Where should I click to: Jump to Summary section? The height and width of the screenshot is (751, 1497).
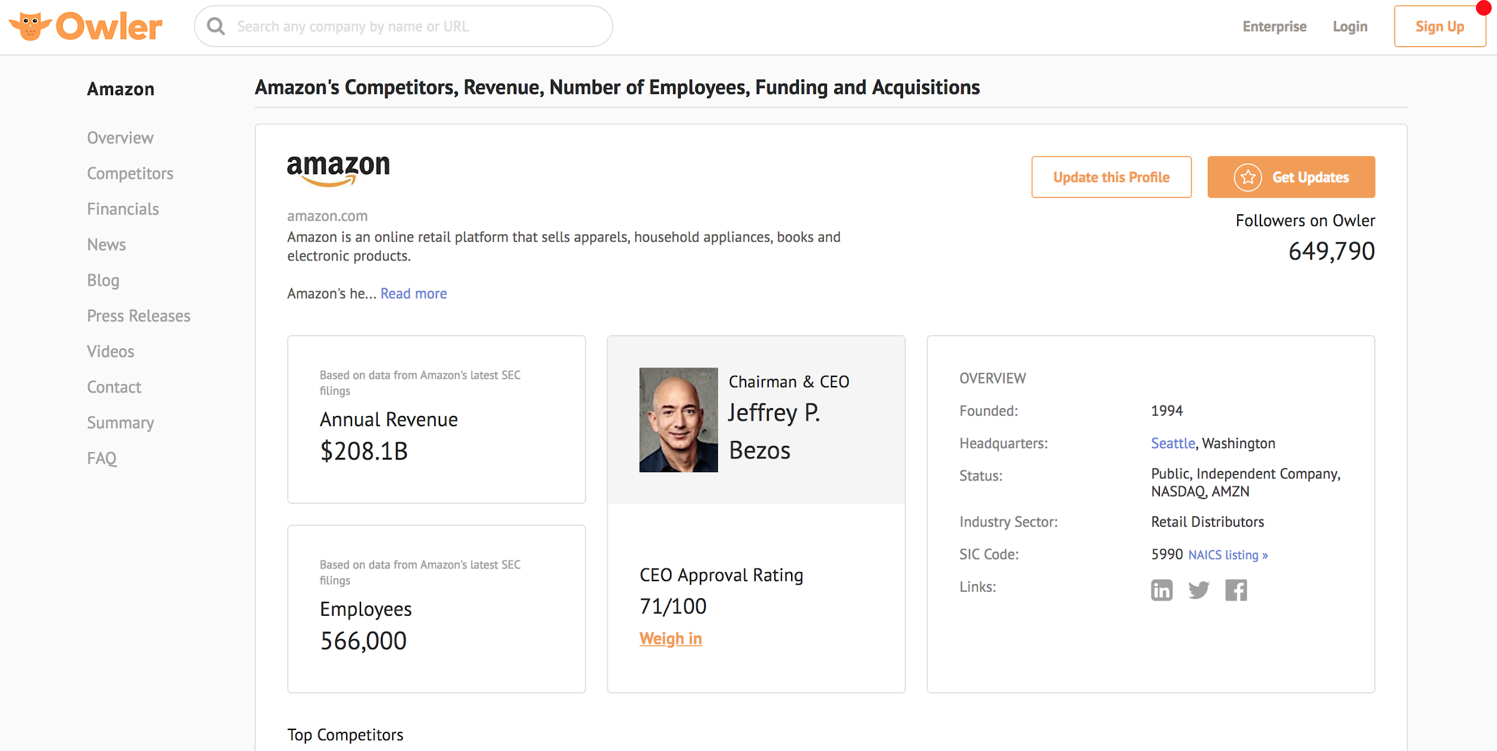pos(120,423)
